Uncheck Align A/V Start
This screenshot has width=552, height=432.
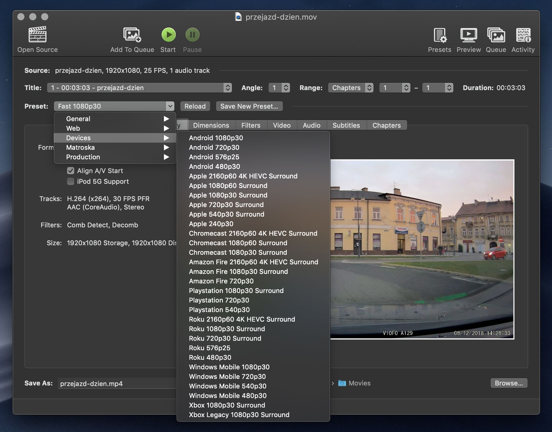click(x=70, y=170)
